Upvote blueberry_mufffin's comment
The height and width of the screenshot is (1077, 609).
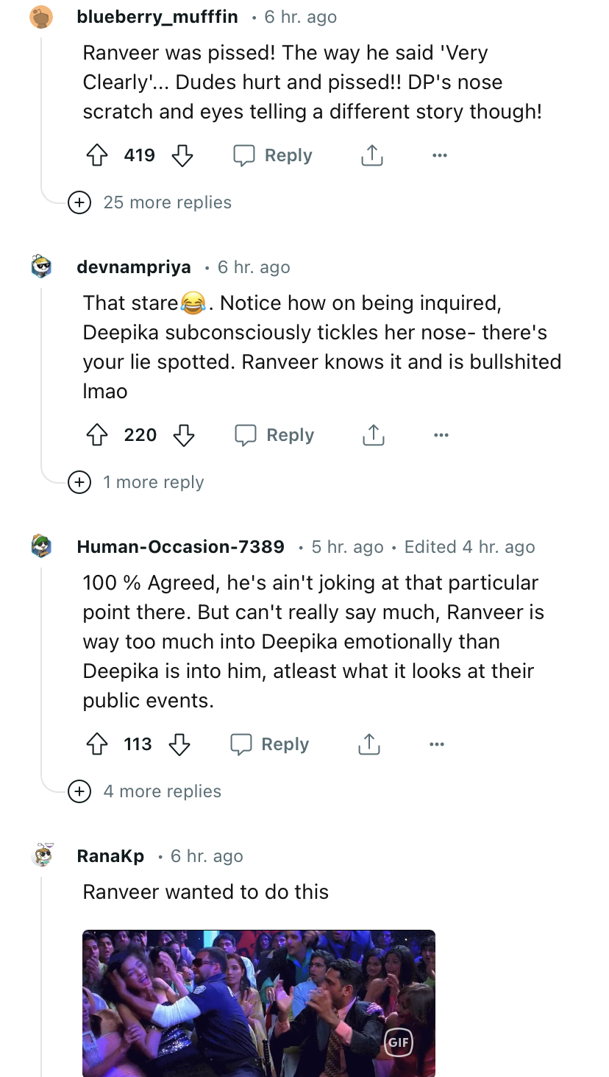[x=97, y=155]
